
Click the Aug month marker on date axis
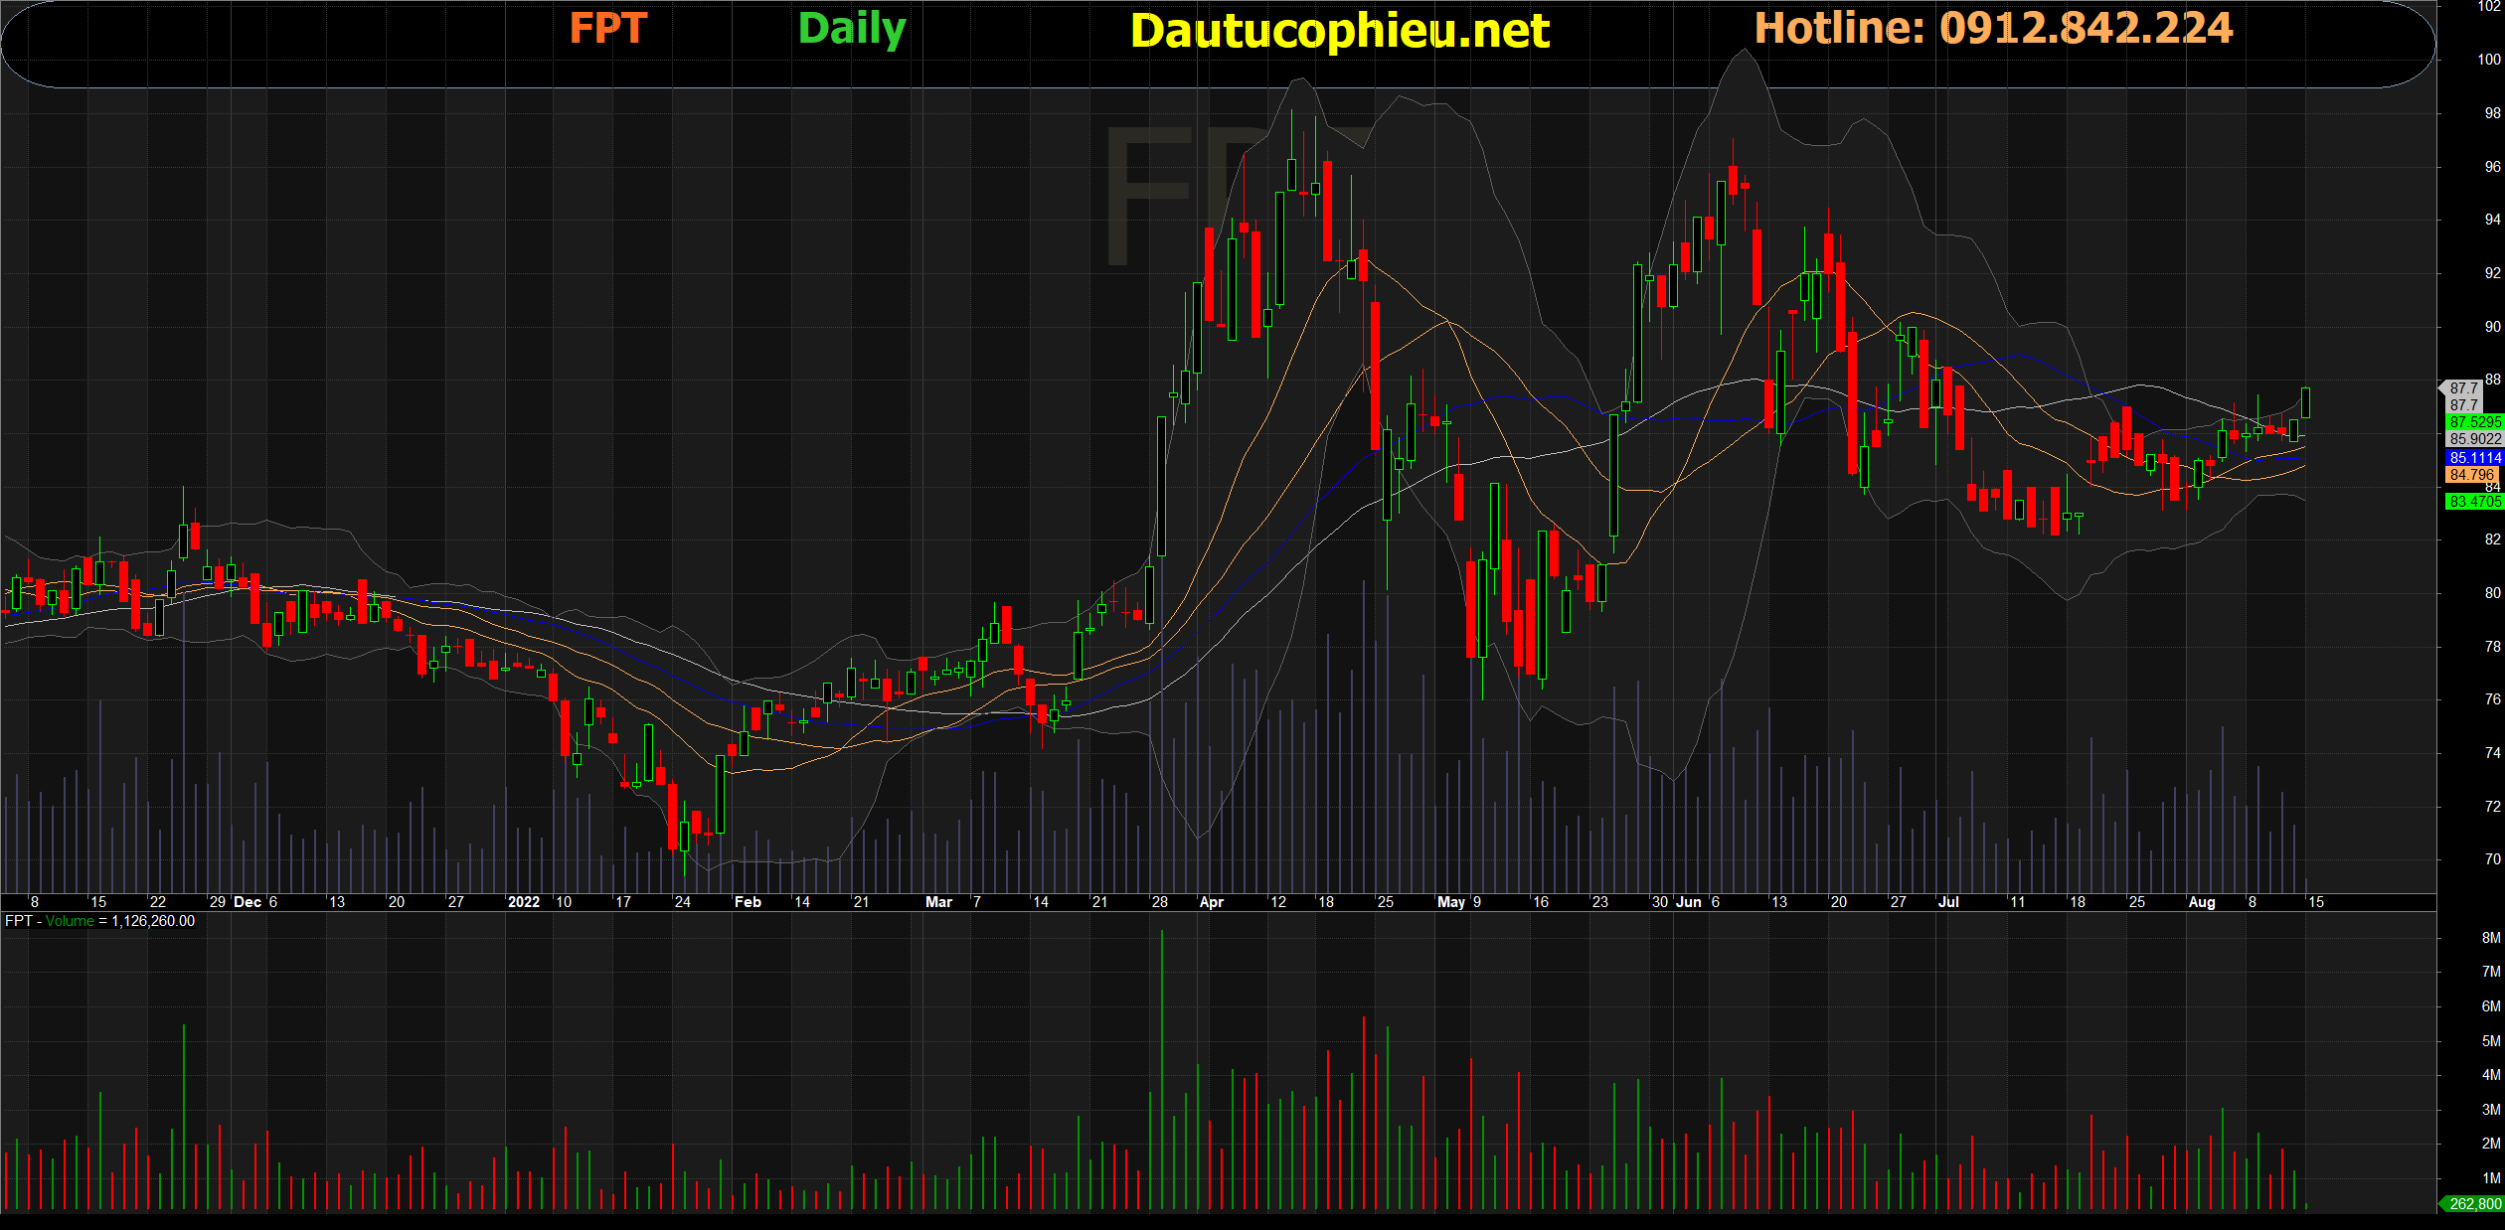pyautogui.click(x=2201, y=902)
